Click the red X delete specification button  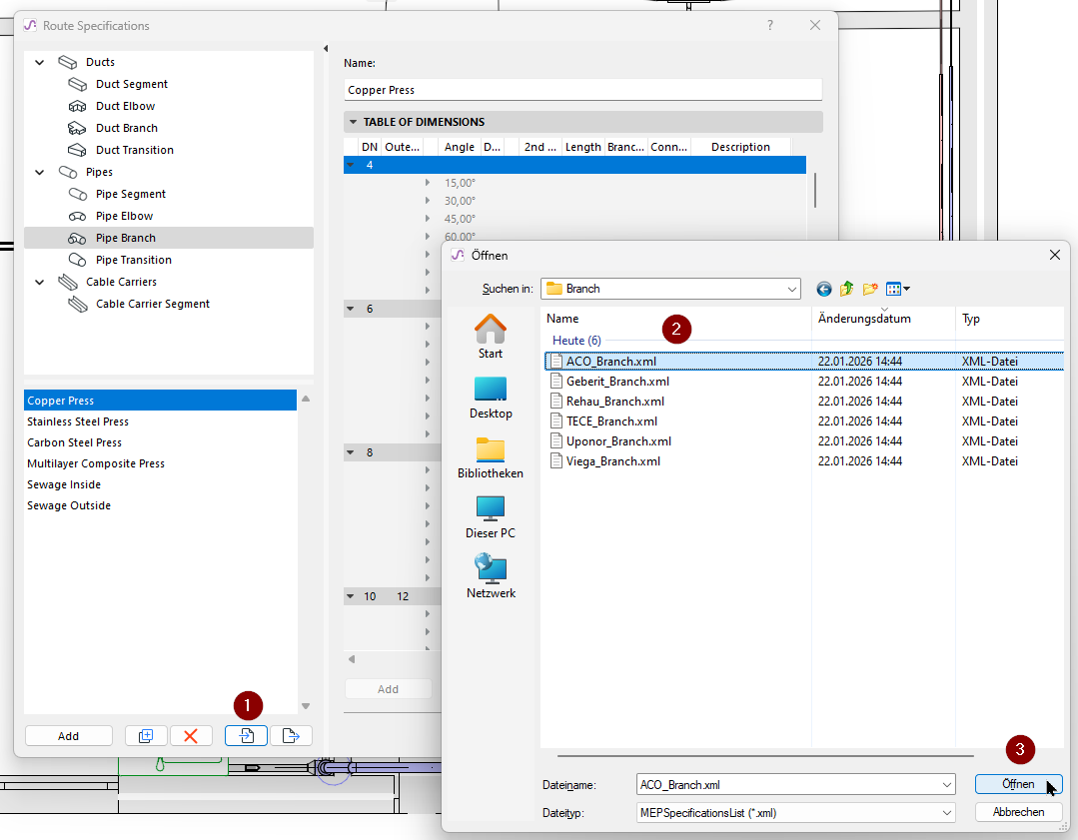[191, 735]
